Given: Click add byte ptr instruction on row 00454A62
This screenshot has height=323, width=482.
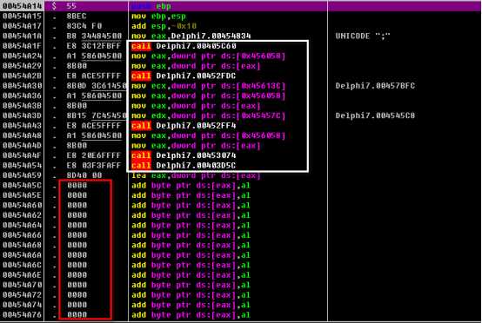Looking at the screenshot, I should point(191,215).
